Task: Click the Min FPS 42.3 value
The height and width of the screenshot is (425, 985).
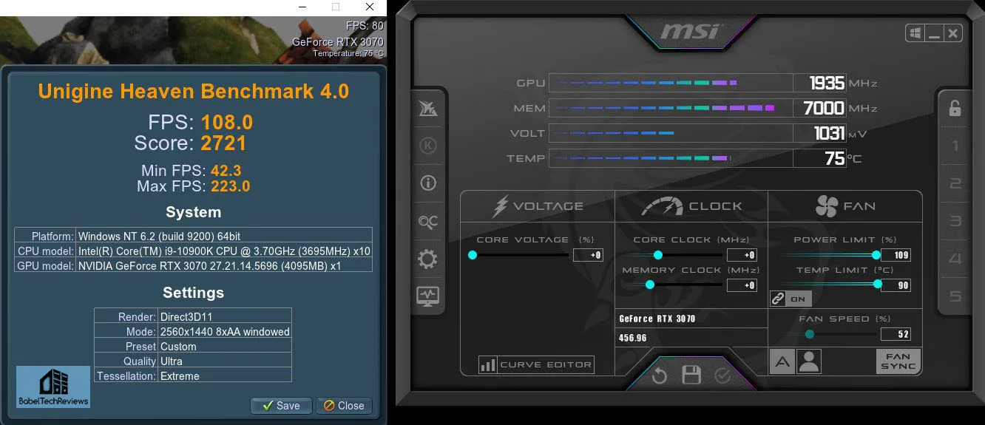Action: tap(226, 171)
